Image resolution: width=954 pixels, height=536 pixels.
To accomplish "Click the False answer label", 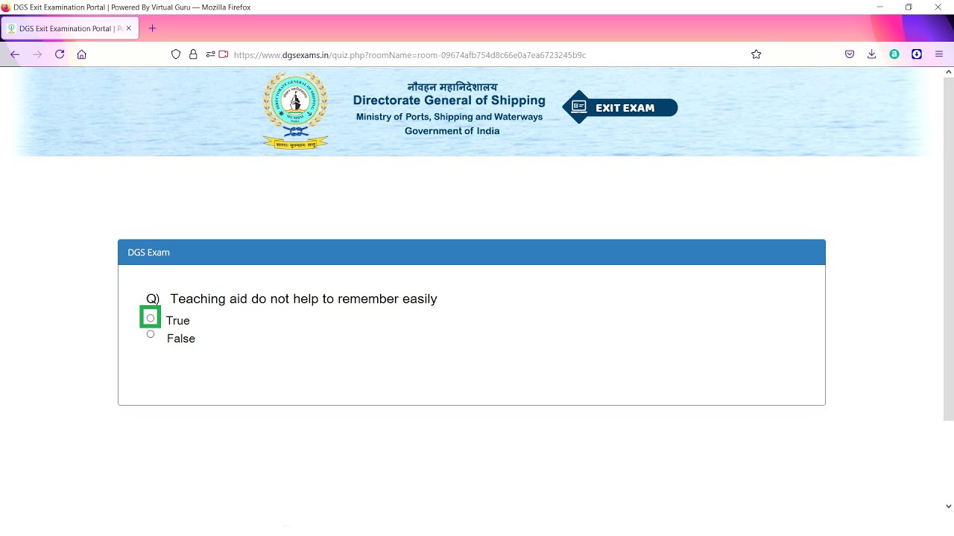I will [x=181, y=339].
